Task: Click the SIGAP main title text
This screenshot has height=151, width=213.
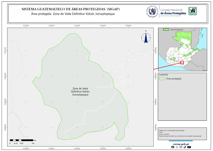Action: pyautogui.click(x=71, y=9)
